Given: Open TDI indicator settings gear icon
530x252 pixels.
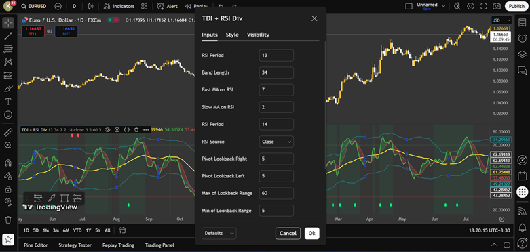Looking at the screenshot, I should (117, 129).
